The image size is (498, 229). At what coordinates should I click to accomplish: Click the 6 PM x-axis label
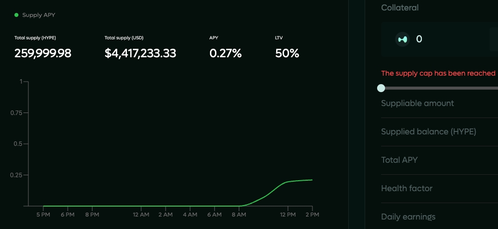point(68,215)
